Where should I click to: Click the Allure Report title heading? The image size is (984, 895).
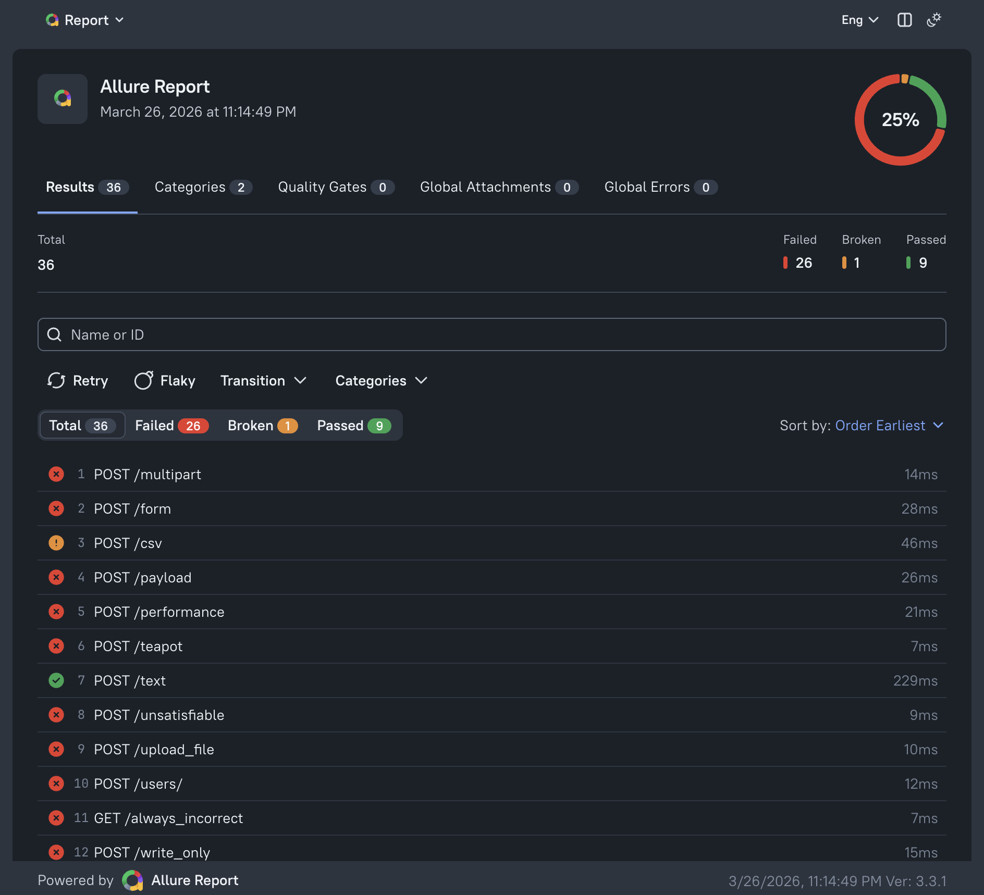tap(155, 86)
